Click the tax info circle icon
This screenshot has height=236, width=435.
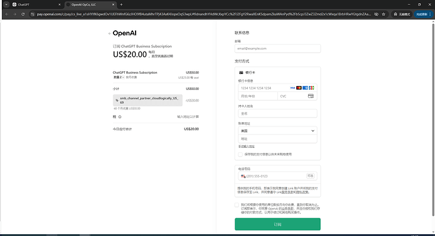(x=120, y=117)
